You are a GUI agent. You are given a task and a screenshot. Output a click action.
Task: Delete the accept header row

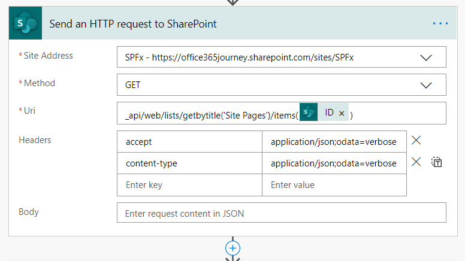(x=416, y=140)
